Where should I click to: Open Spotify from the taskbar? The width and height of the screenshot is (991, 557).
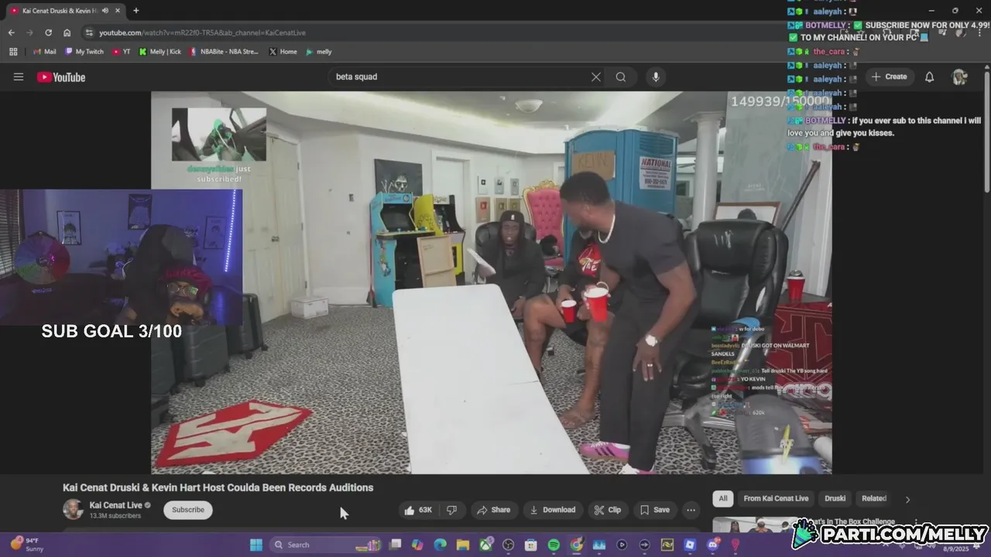pos(554,545)
